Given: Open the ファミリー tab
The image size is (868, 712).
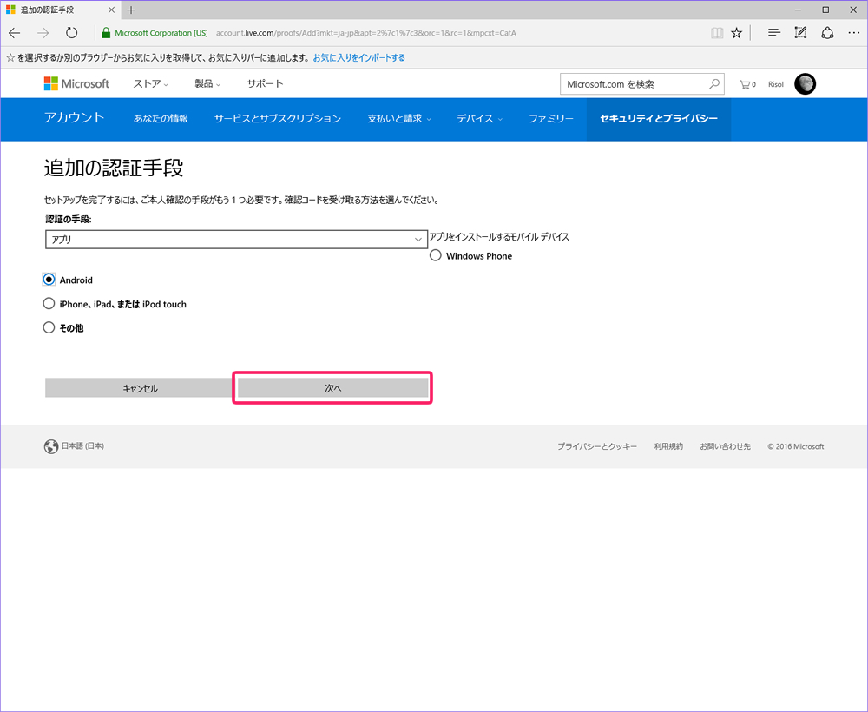Looking at the screenshot, I should click(x=551, y=118).
